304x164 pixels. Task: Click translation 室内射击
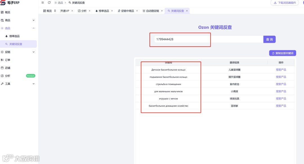[234, 84]
